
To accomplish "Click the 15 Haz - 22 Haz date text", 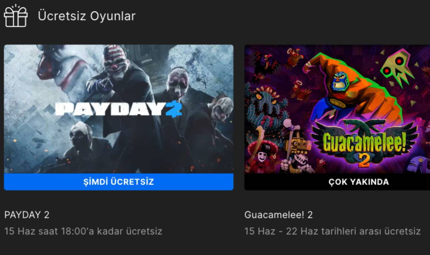I will tap(333, 231).
